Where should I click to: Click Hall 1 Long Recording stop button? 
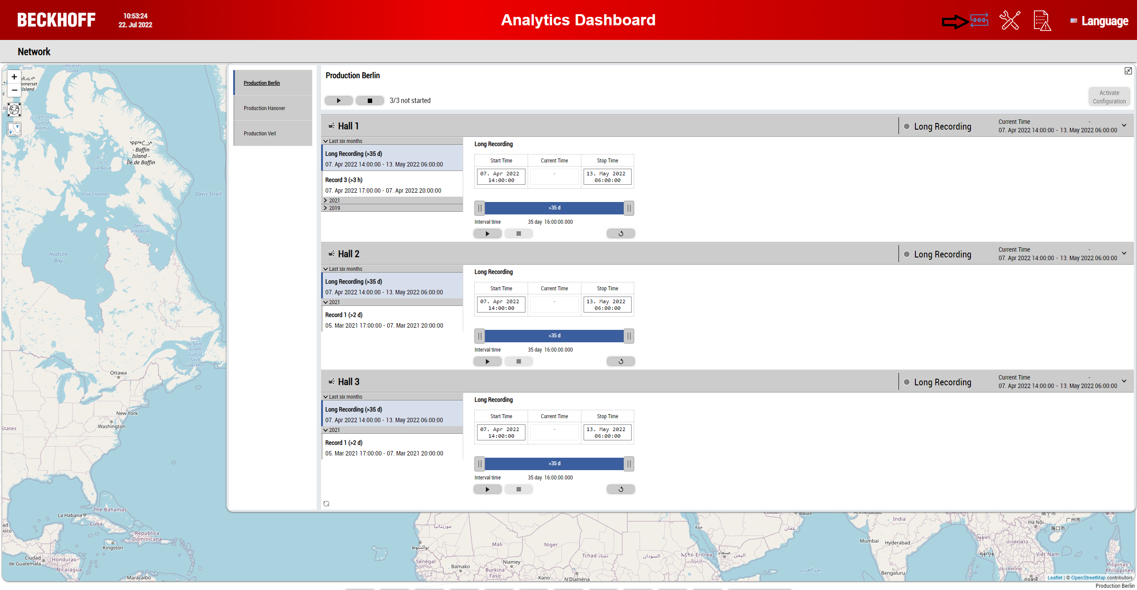tap(519, 233)
